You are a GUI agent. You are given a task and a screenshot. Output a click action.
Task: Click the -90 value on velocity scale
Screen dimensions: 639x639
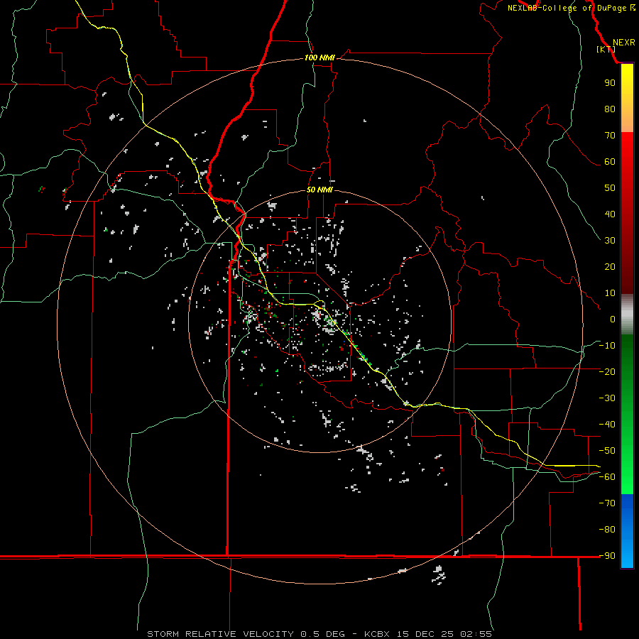[607, 556]
